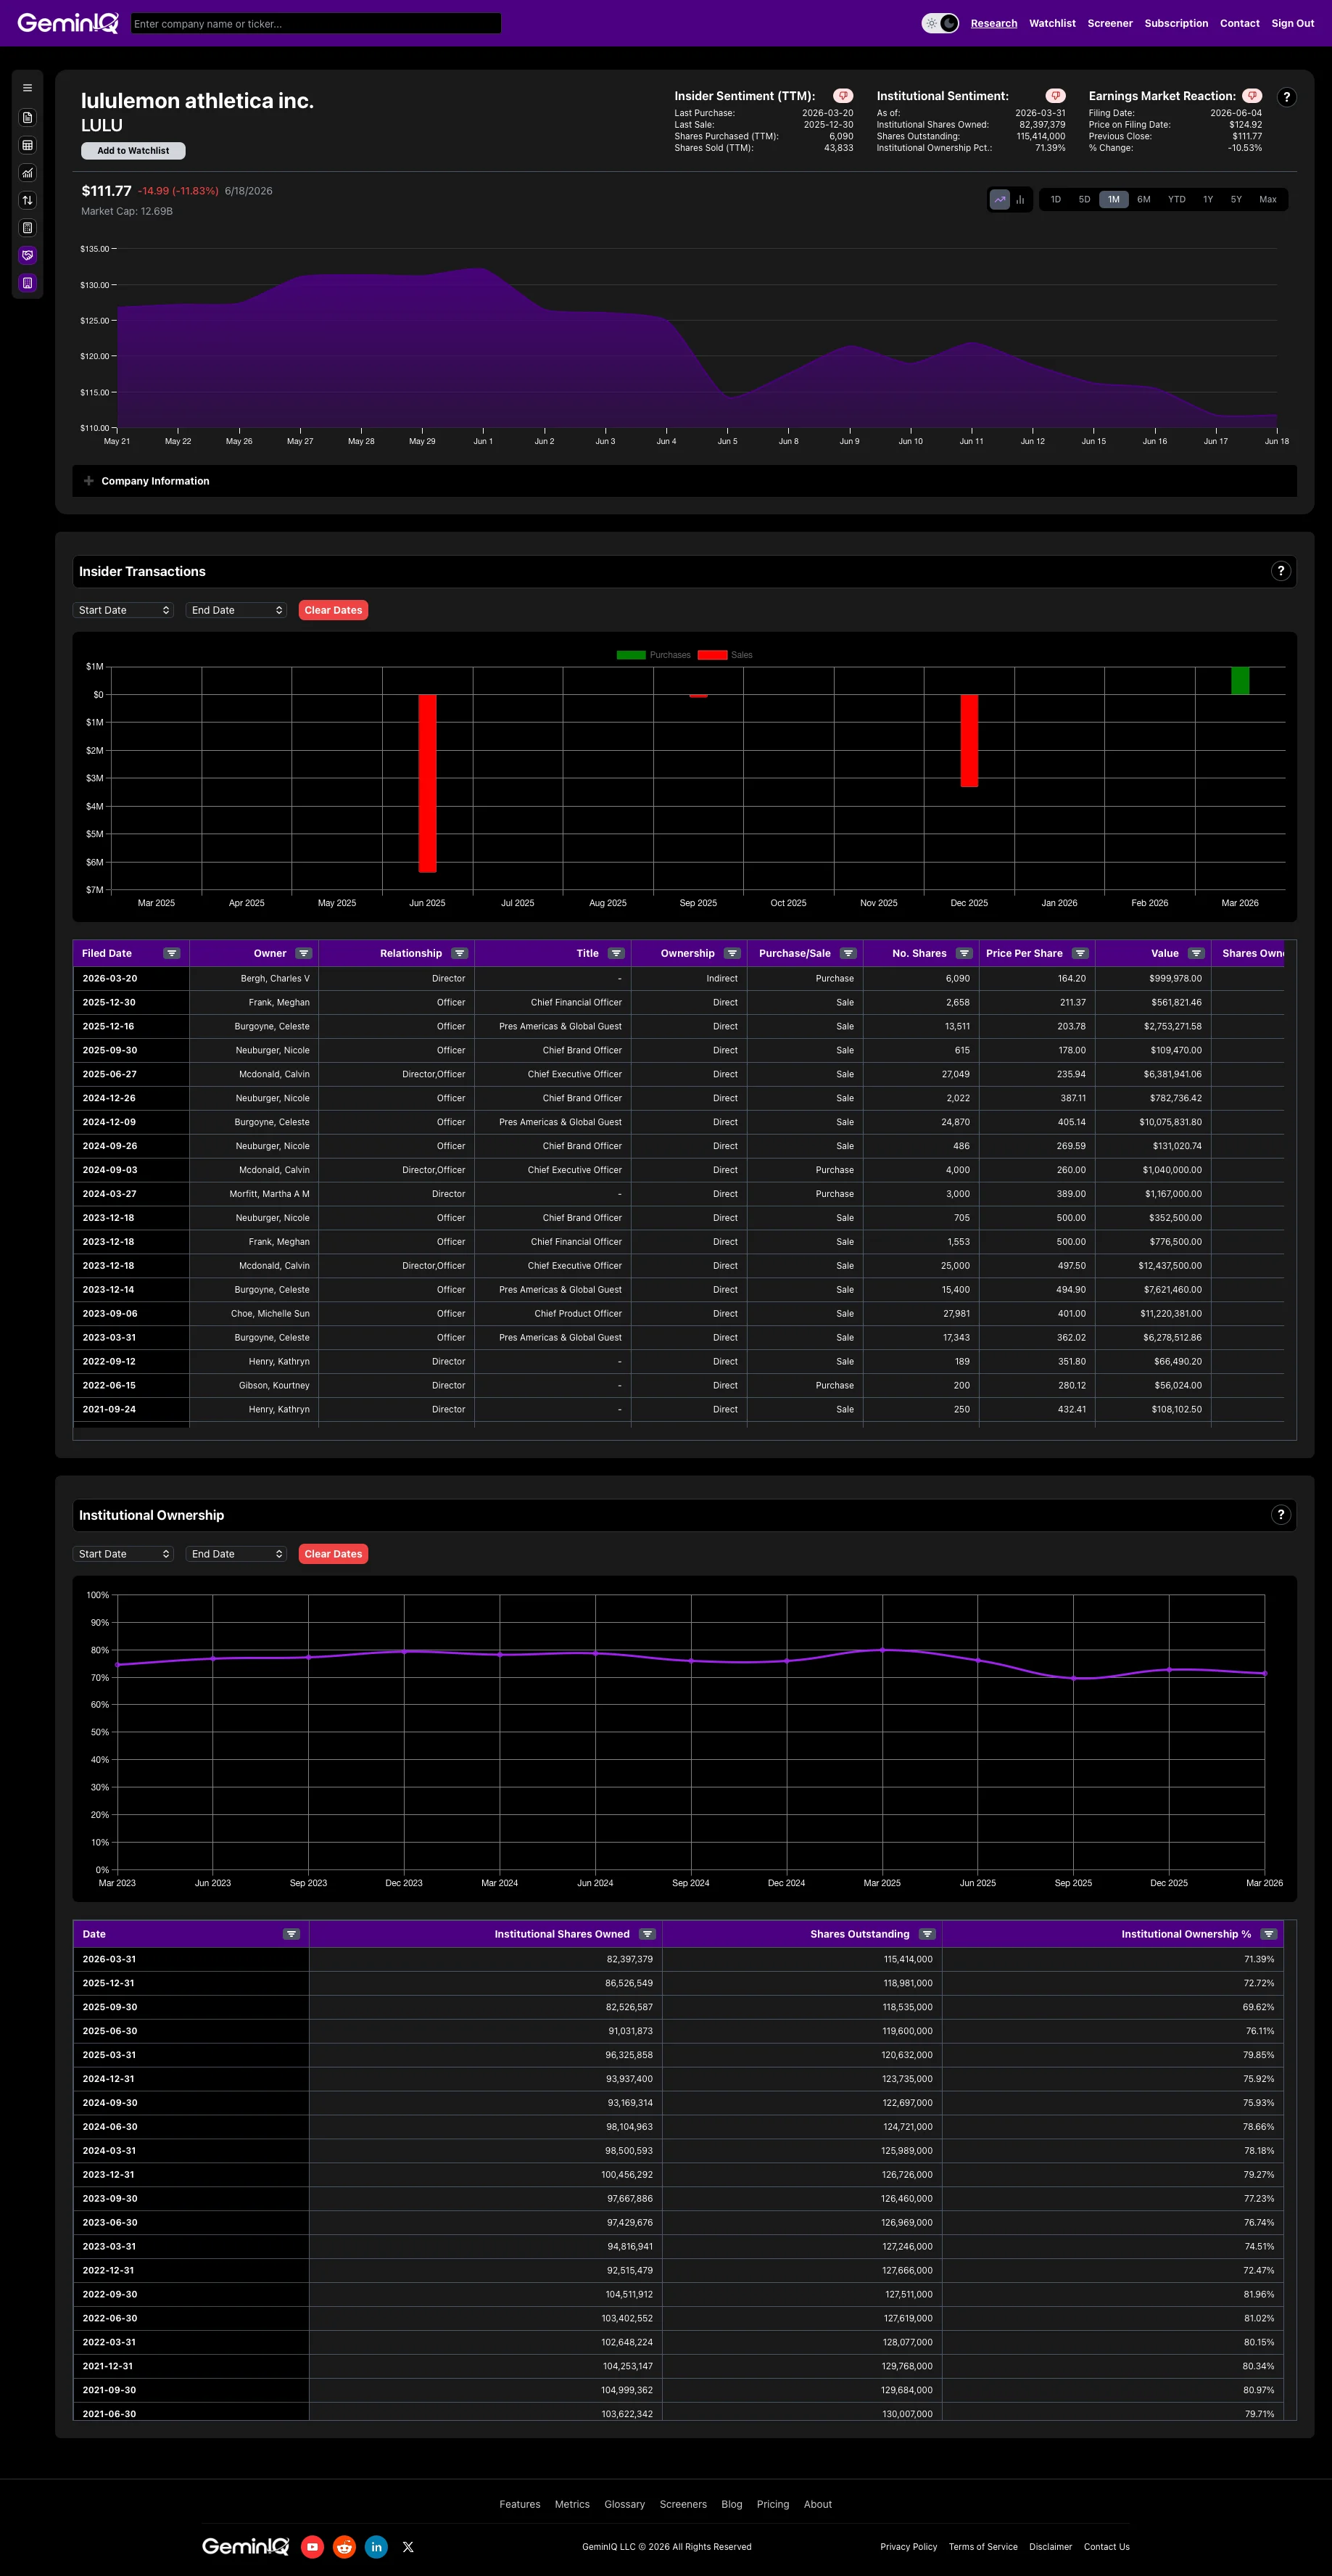Open the growth chart sidebar icon
The height and width of the screenshot is (2576, 1332).
[27, 172]
